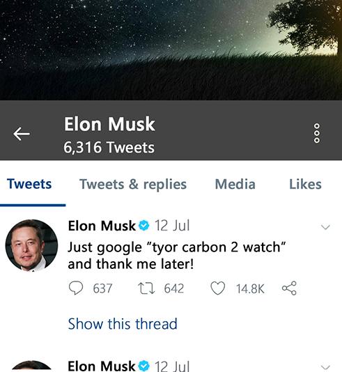This screenshot has height=372, width=342.
Task: Click the reply speech bubble icon
Action: click(x=76, y=288)
